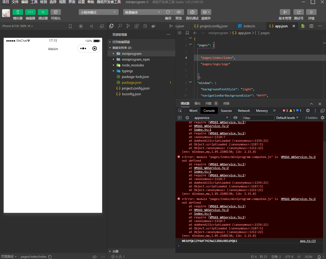Expand the node_modules folder

(x=141, y=65)
